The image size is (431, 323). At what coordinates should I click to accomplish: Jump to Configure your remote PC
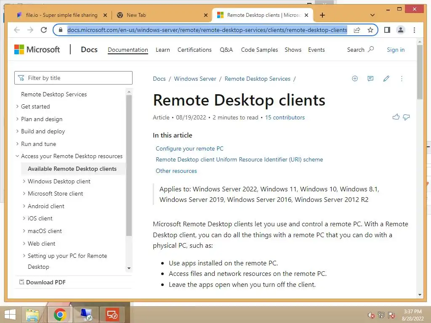coord(189,148)
